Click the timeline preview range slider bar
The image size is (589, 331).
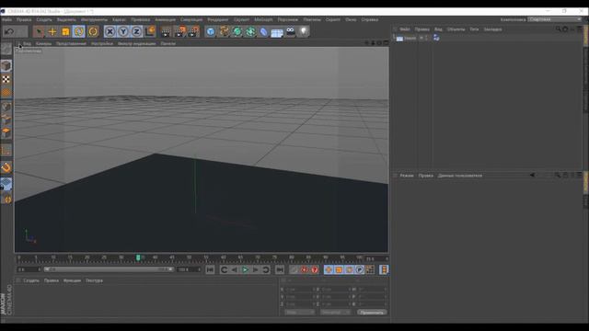click(x=109, y=269)
